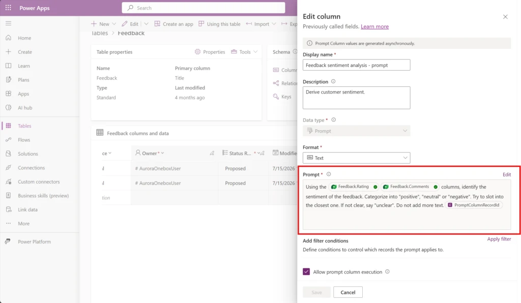Open Plans in the sidebar
This screenshot has height=303, width=521.
pos(23,80)
